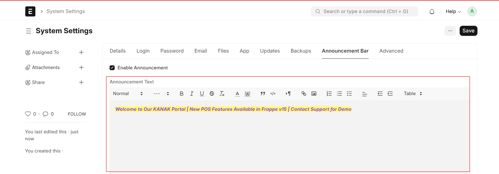Switch to the Password tab
The width and height of the screenshot is (499, 174).
coord(172,51)
